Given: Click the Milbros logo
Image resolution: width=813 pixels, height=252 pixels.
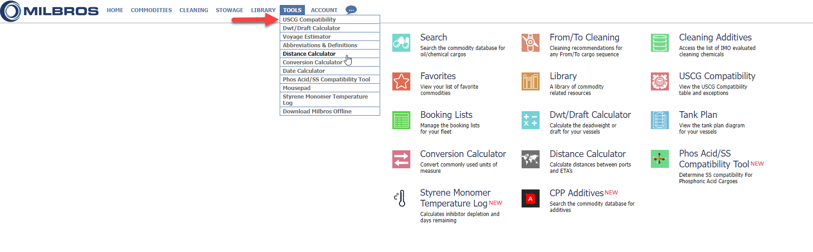Looking at the screenshot, I should [x=50, y=11].
